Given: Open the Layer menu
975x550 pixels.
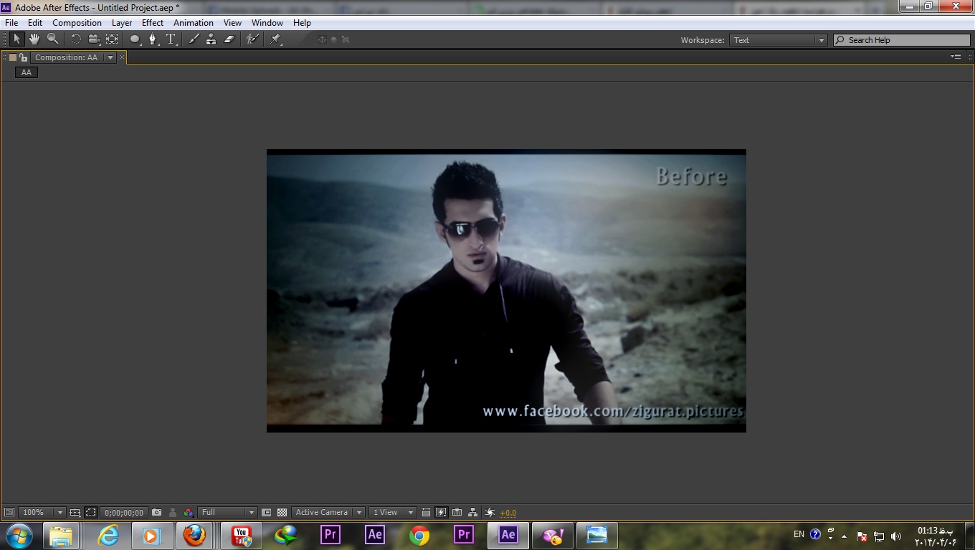Looking at the screenshot, I should tap(122, 23).
